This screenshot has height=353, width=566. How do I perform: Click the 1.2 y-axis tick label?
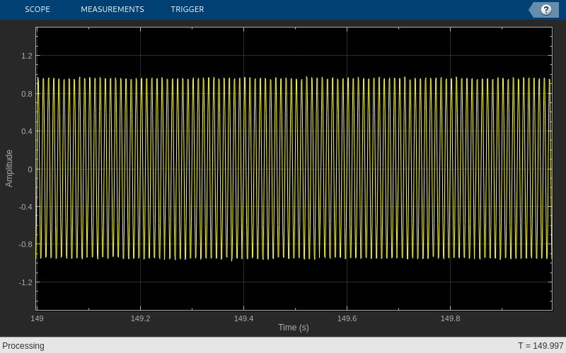[27, 56]
